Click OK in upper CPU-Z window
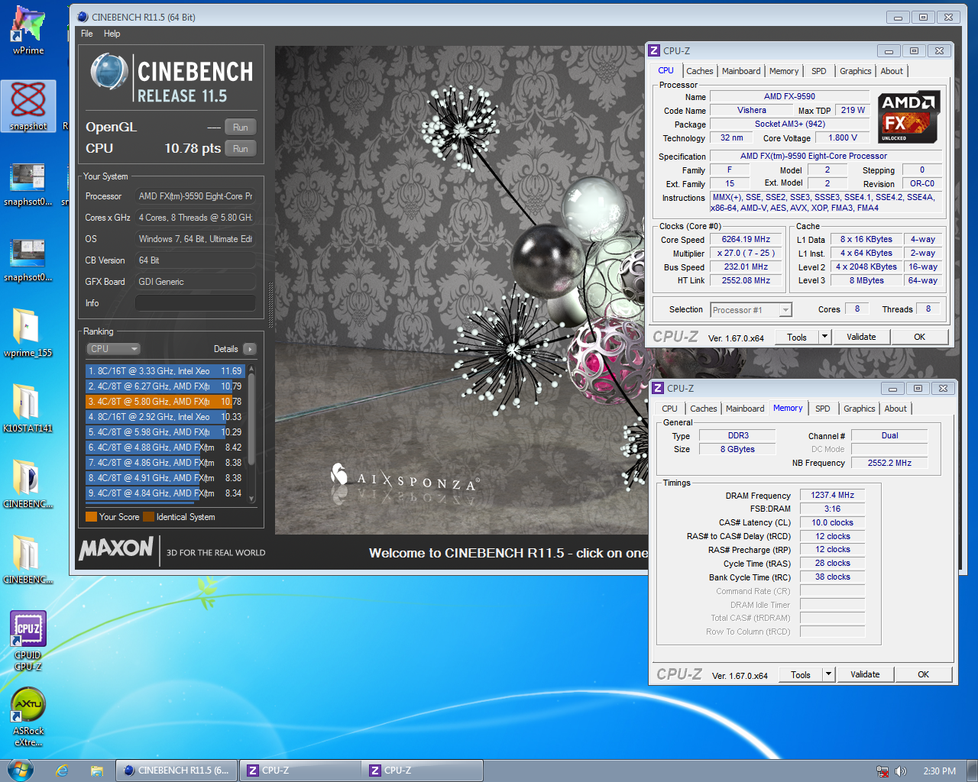This screenshot has height=782, width=978. coord(919,337)
